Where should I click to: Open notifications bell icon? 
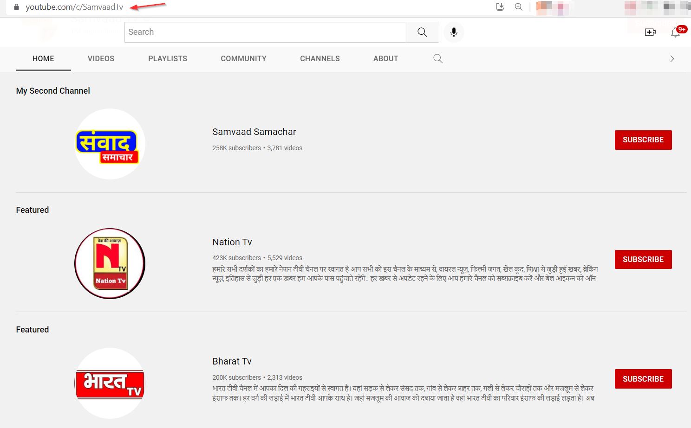click(676, 32)
